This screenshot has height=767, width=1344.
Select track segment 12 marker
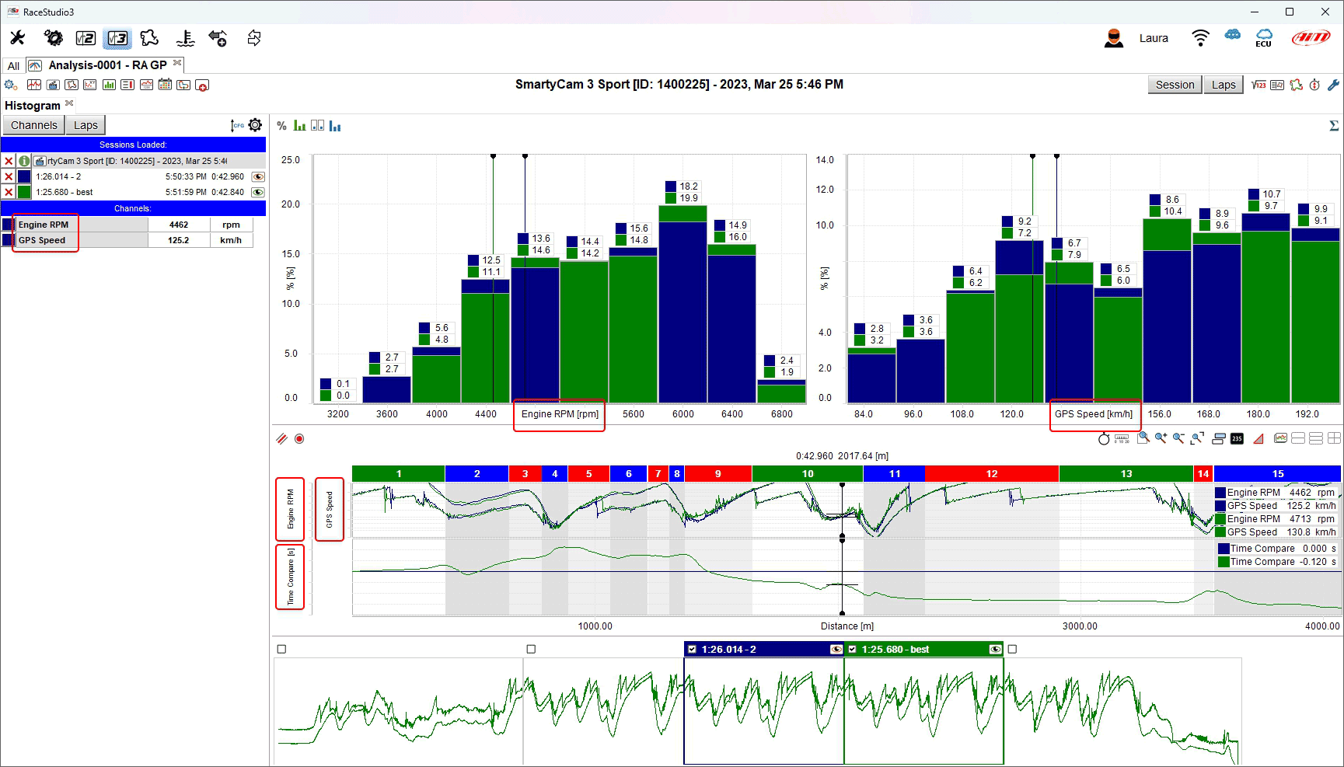coord(992,473)
